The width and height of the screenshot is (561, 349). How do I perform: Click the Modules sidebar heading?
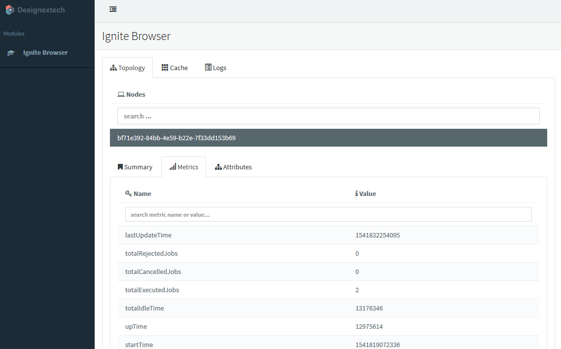point(14,34)
